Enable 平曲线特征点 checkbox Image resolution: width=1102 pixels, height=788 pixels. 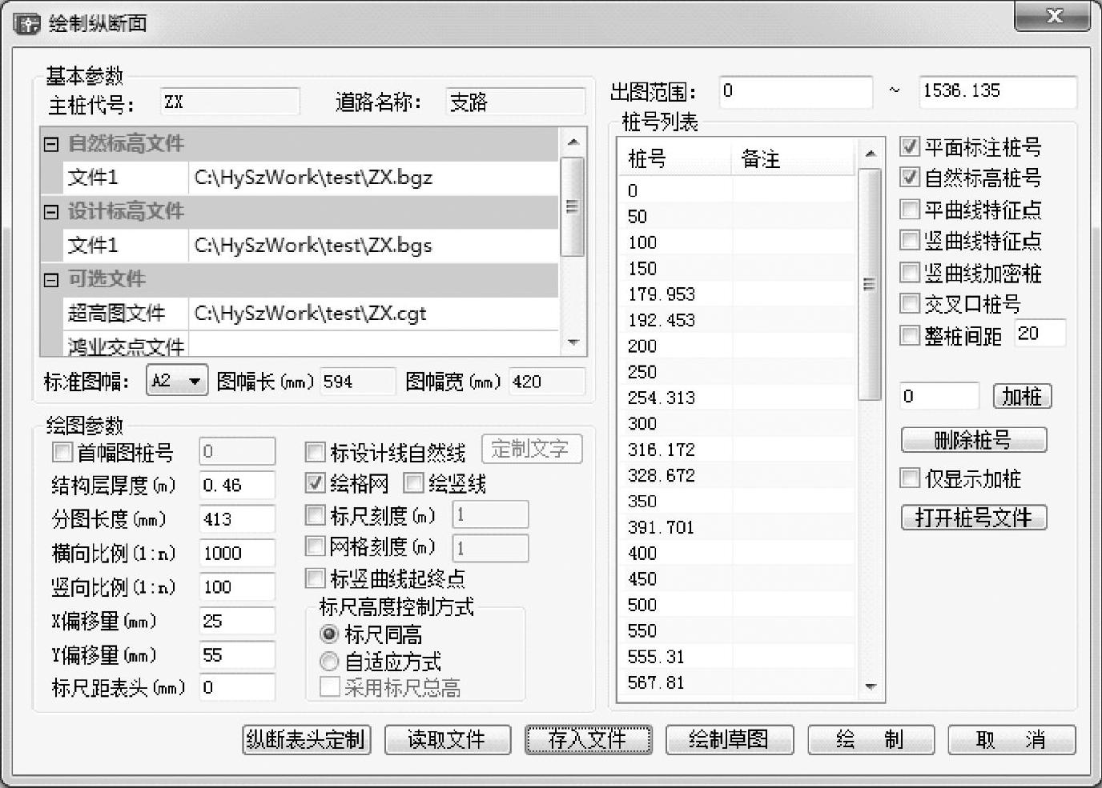[x=909, y=210]
